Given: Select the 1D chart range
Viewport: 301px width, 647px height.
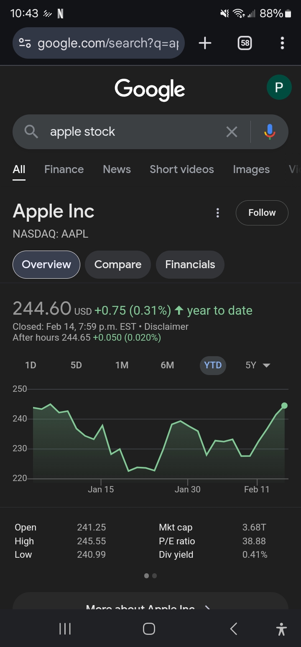Looking at the screenshot, I should coord(31,365).
